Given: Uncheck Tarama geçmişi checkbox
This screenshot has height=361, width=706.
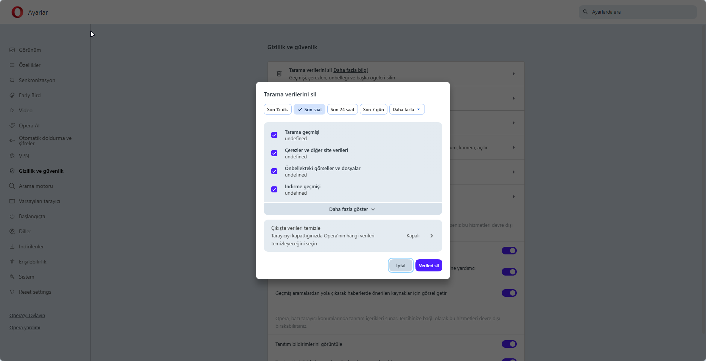Looking at the screenshot, I should coord(274,135).
